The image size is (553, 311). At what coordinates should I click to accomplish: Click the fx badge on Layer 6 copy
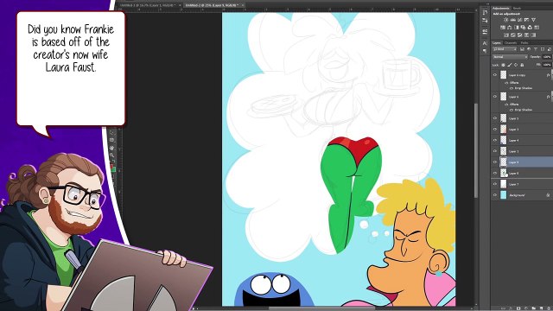549,75
